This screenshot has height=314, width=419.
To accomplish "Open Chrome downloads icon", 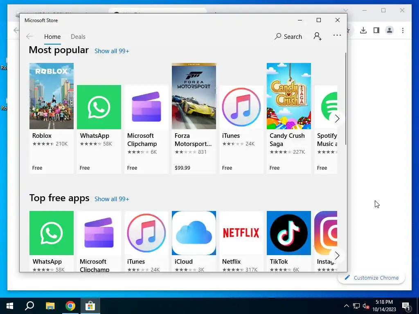I will click(363, 30).
